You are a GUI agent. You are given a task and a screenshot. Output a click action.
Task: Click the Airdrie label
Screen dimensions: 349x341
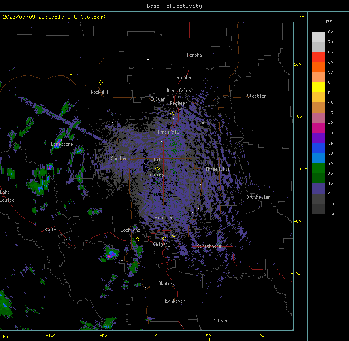[164, 217]
